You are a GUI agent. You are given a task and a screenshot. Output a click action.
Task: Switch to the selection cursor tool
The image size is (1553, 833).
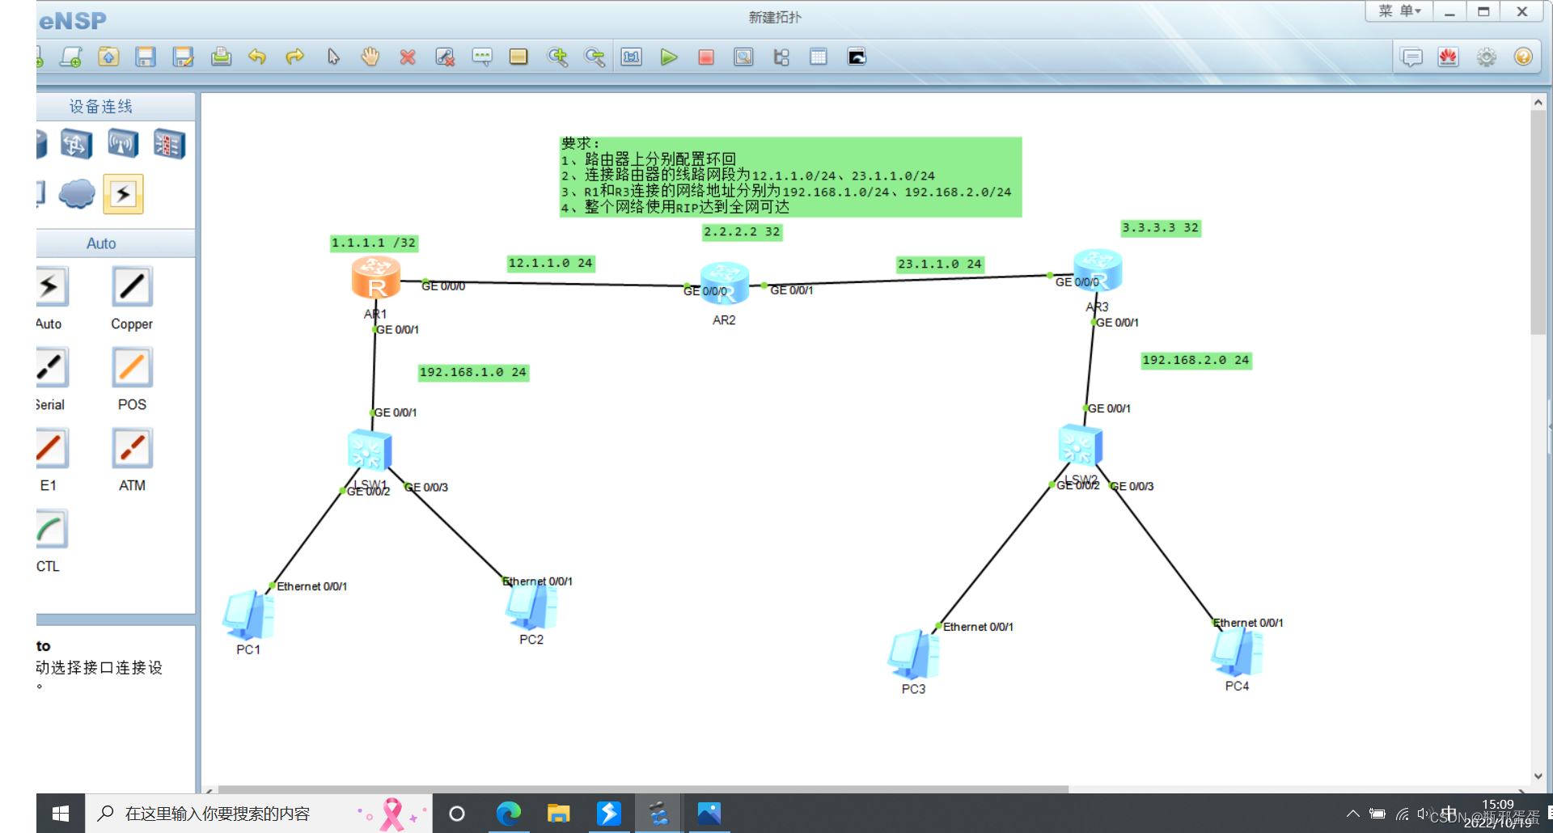332,57
